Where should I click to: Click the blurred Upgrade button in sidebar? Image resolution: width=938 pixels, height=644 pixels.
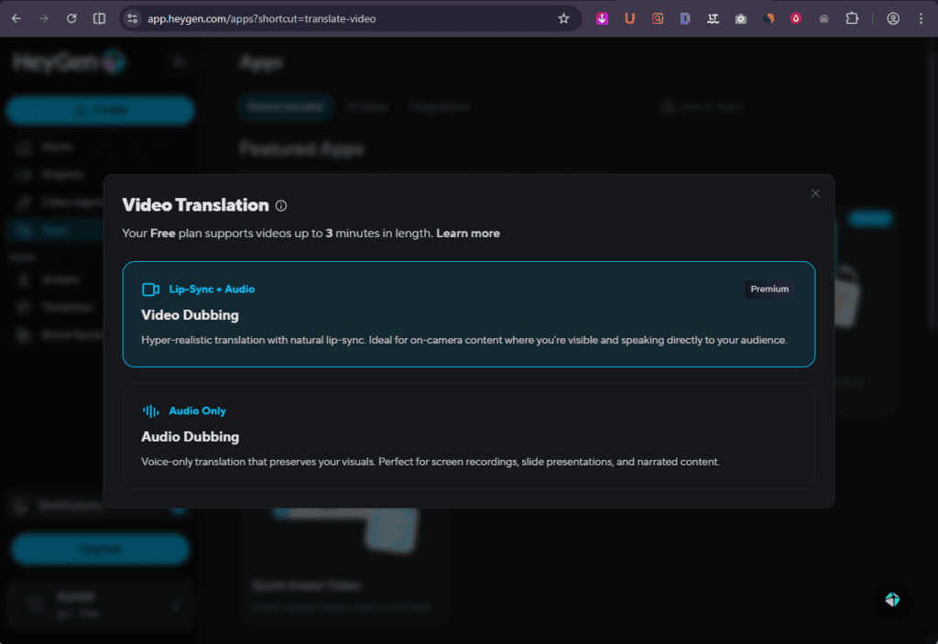[101, 549]
